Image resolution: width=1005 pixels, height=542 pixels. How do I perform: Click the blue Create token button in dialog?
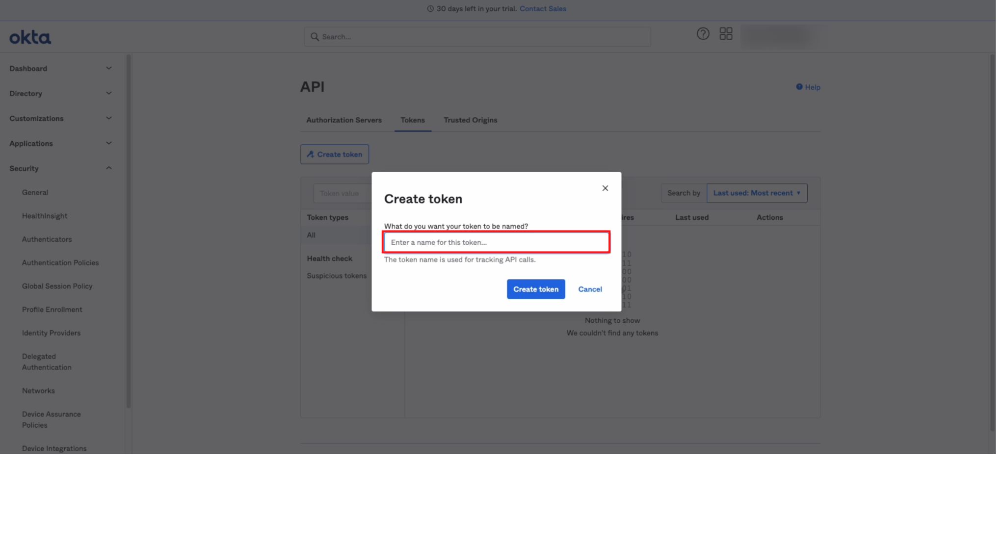pos(535,289)
